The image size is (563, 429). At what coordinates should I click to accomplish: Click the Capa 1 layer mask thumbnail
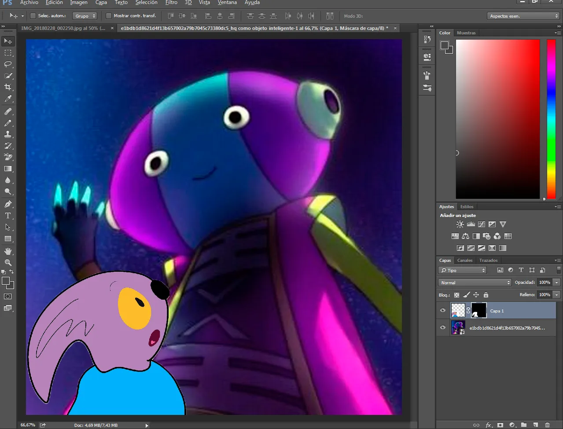click(479, 310)
